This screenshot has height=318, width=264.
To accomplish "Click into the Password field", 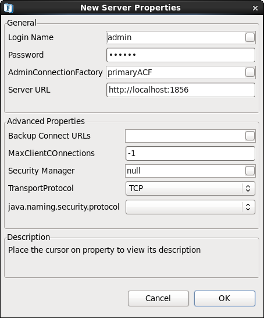I will [x=181, y=55].
